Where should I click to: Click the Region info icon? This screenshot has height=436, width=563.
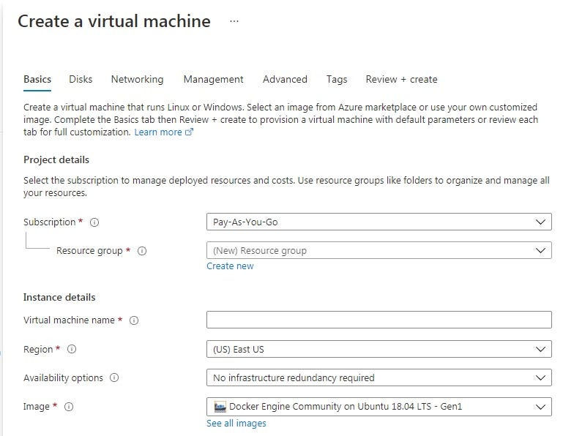click(72, 349)
